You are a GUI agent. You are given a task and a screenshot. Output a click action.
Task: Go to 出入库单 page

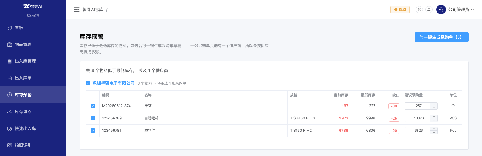pos(33,78)
